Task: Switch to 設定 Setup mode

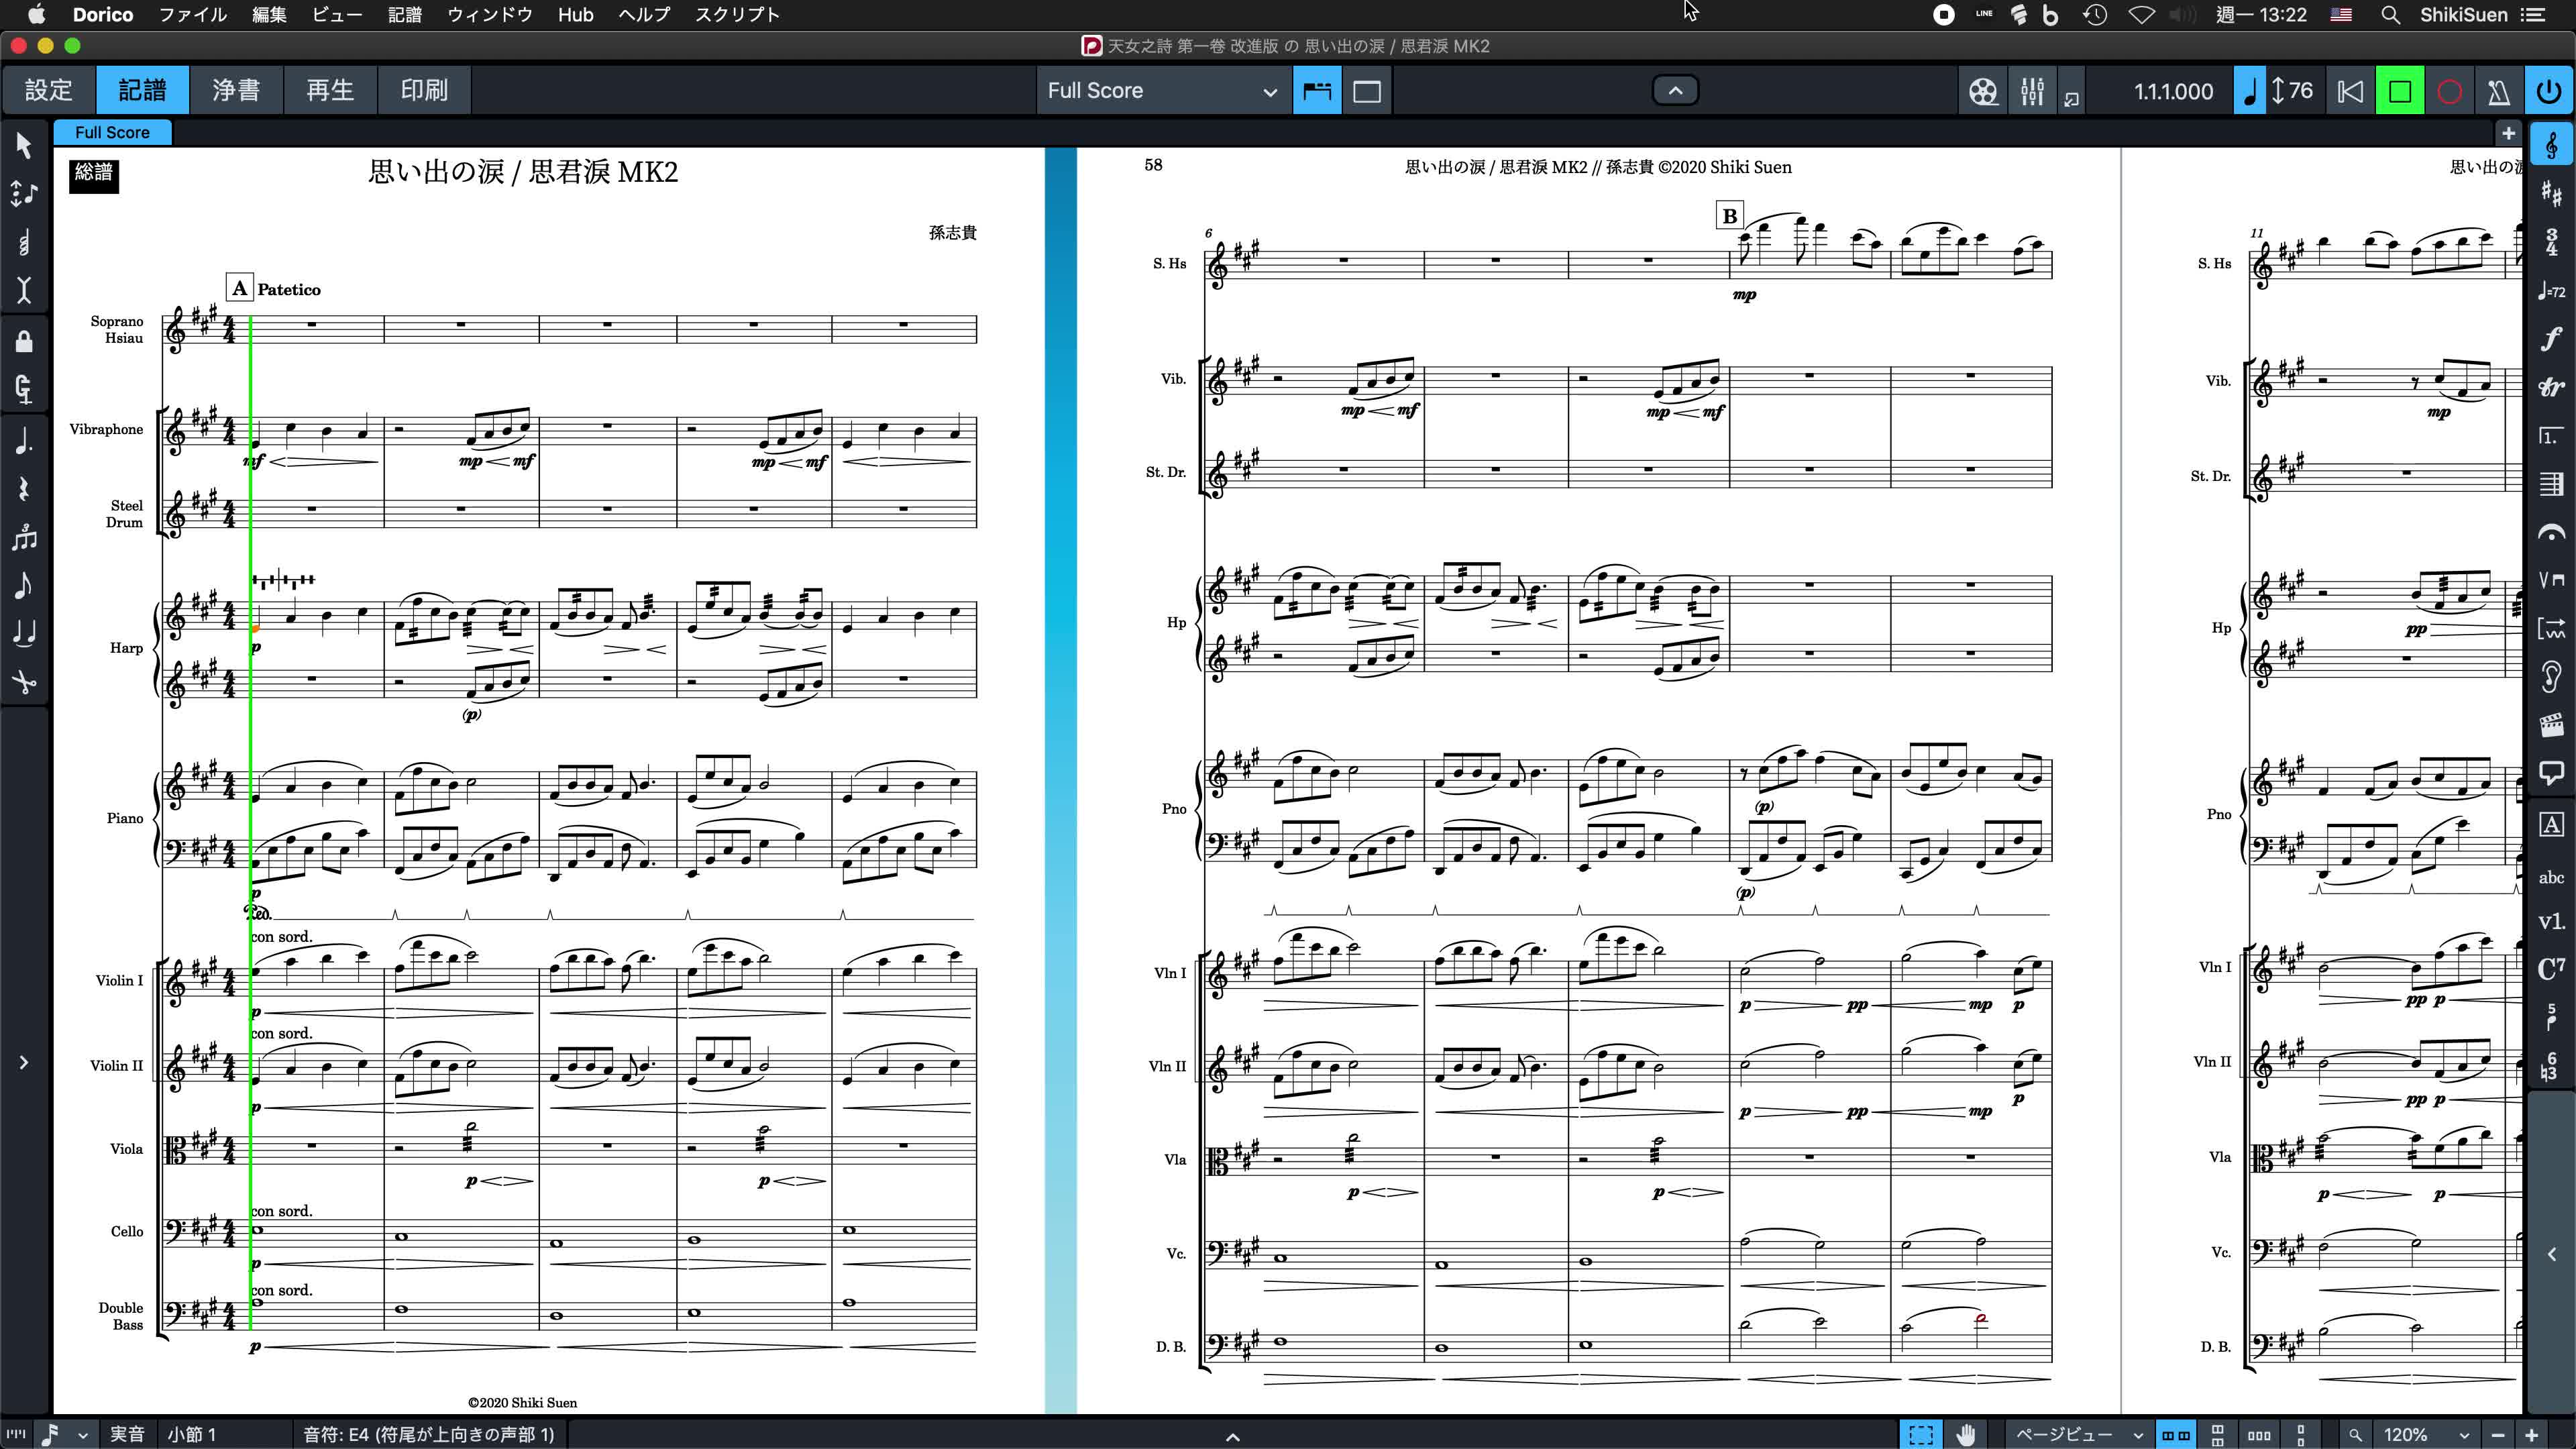Action: pos(49,90)
